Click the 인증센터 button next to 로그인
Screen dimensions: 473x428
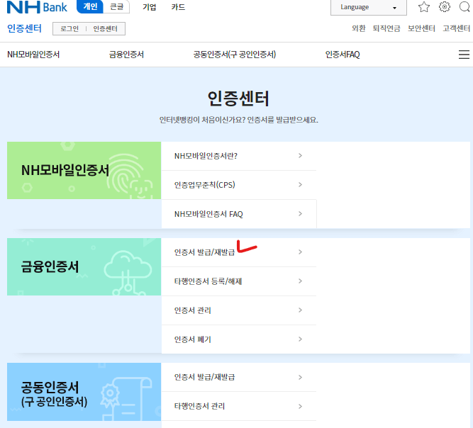[x=105, y=28]
